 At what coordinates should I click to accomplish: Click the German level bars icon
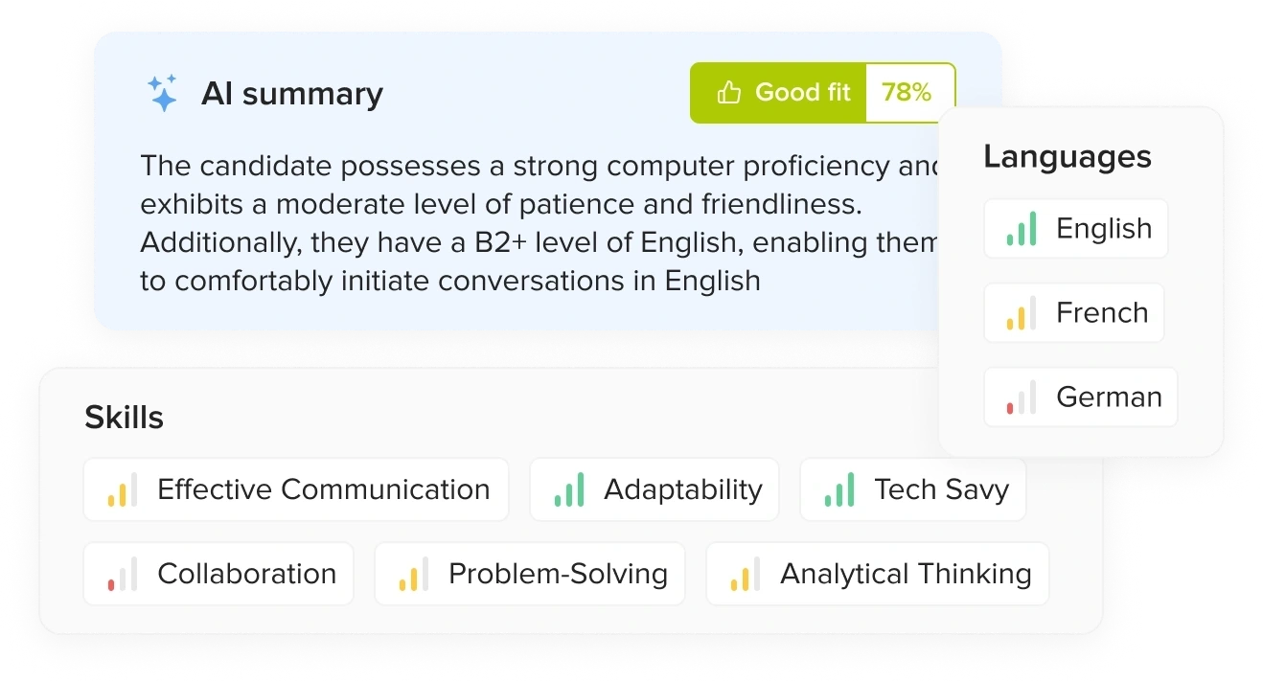(x=1022, y=397)
